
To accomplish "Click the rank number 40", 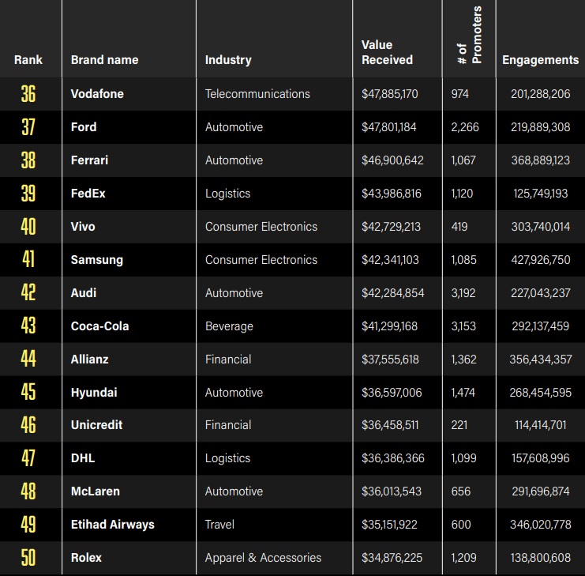I will click(x=28, y=227).
